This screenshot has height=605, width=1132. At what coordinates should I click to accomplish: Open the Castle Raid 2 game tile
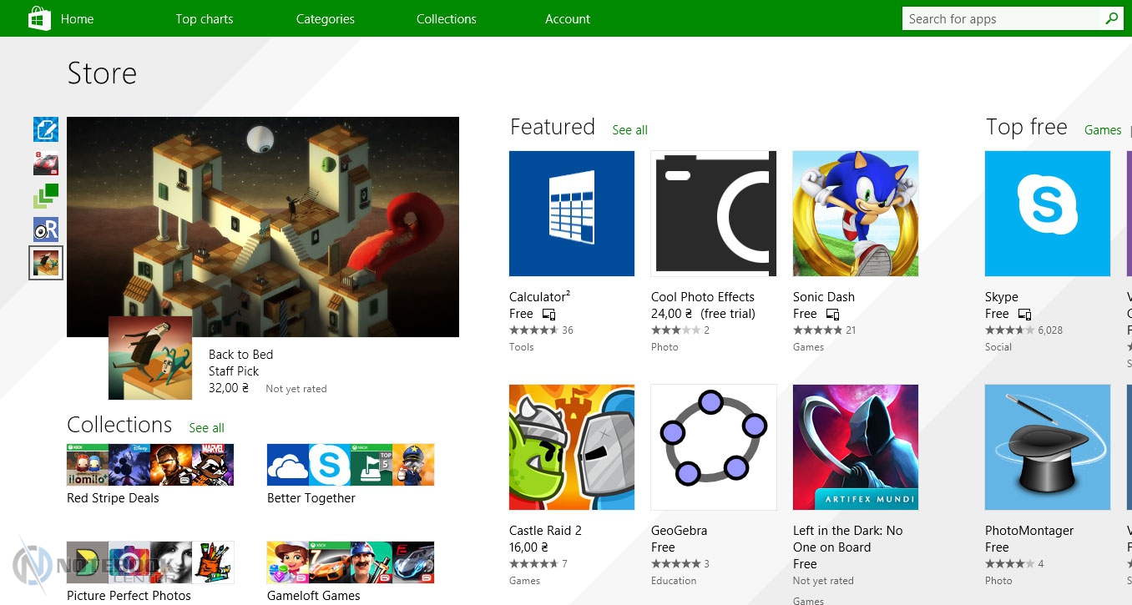[572, 447]
